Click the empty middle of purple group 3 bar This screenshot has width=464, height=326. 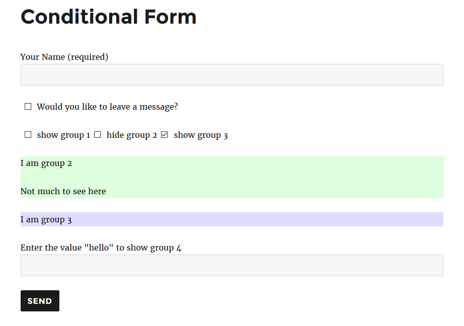pyautogui.click(x=258, y=219)
